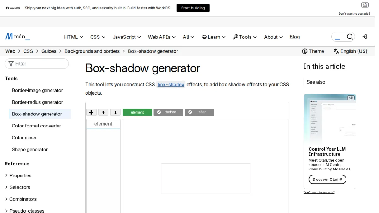Click the Start building button
The image size is (379, 213).
click(193, 8)
